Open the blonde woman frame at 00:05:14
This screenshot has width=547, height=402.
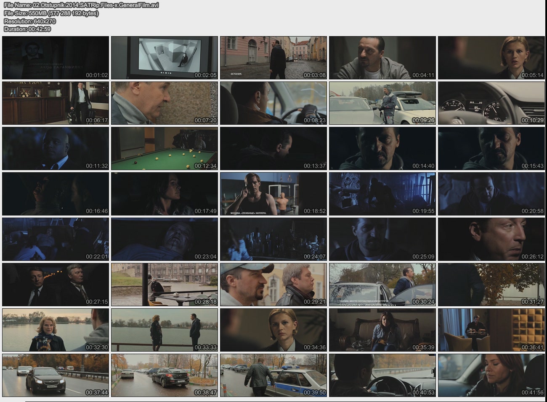tap(491, 58)
